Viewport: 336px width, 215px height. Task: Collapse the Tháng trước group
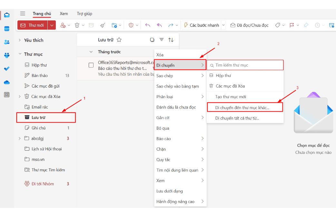91,52
